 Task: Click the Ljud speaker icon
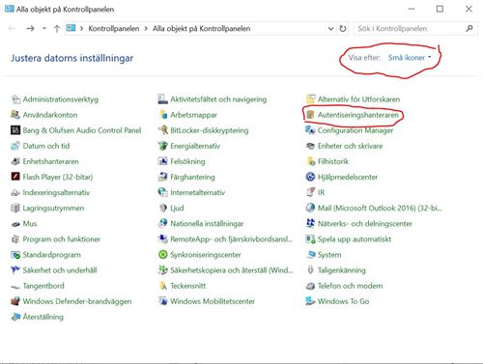pyautogui.click(x=163, y=209)
